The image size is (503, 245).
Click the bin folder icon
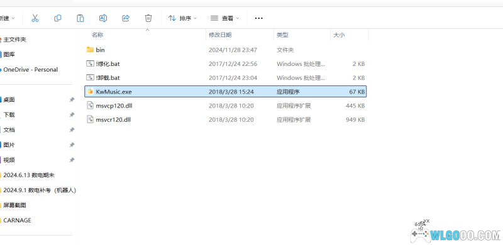click(x=90, y=50)
